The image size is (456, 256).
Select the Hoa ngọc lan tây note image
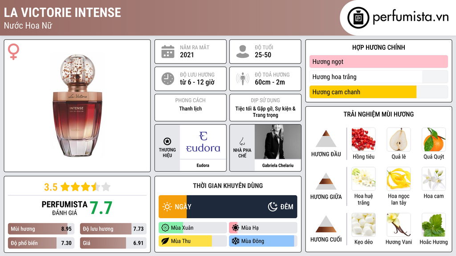[399, 179]
